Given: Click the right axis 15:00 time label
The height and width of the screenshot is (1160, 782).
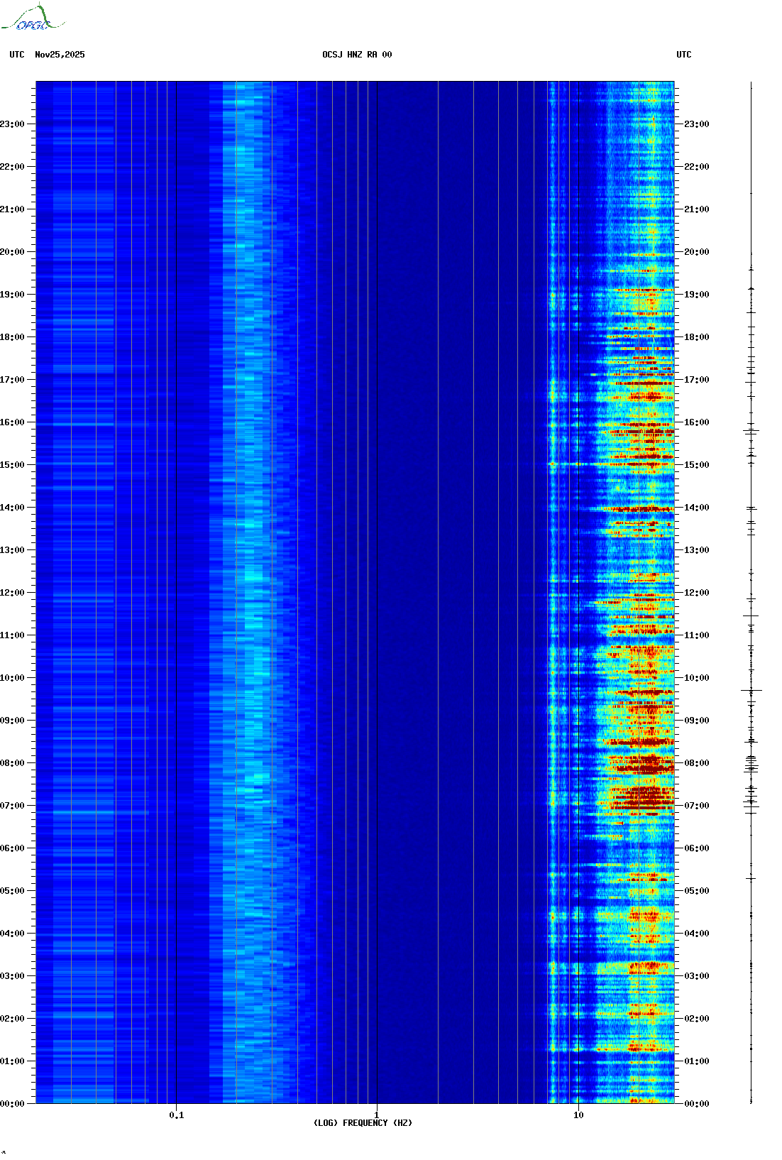Looking at the screenshot, I should 697,465.
